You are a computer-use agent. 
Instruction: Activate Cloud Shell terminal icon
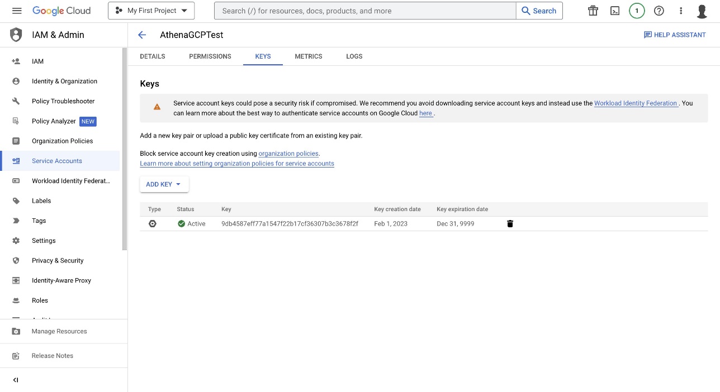pyautogui.click(x=615, y=11)
